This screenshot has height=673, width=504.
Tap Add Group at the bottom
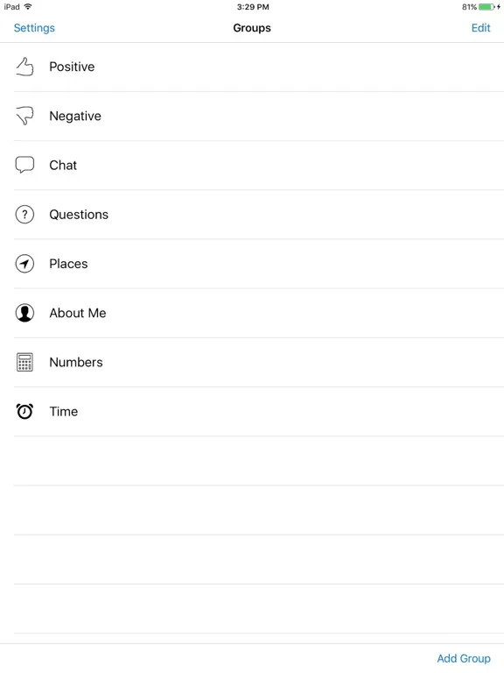tap(464, 658)
